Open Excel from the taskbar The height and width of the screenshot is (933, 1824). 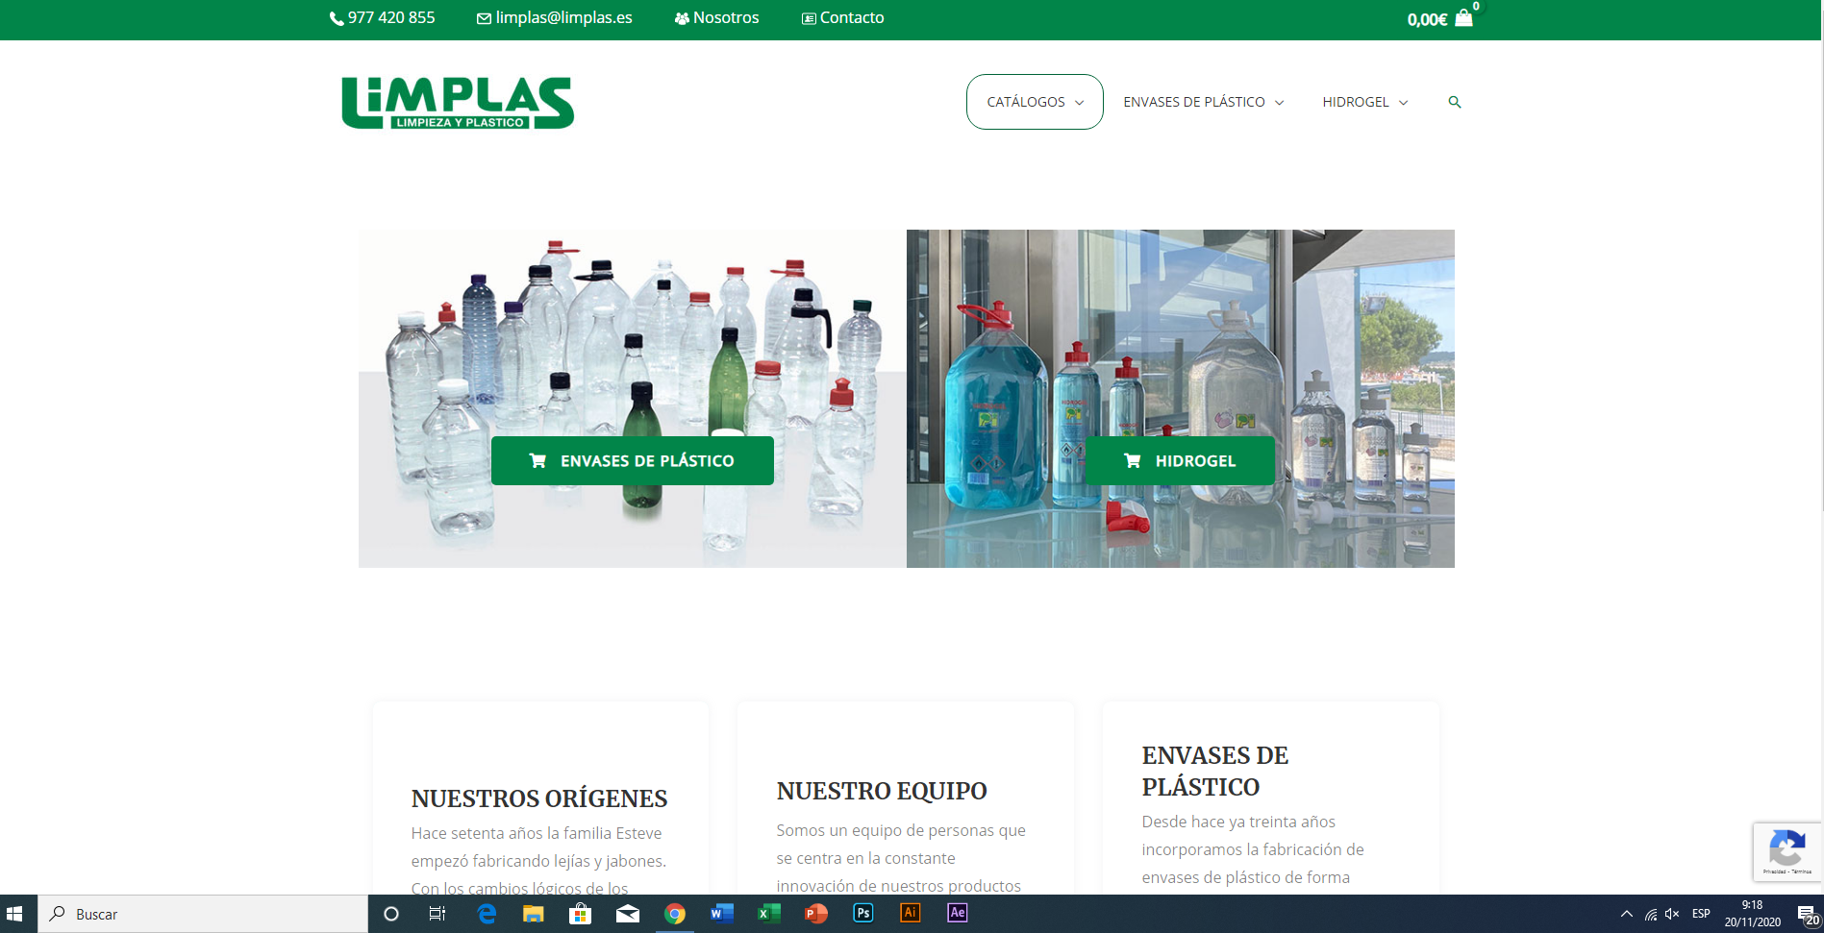click(x=768, y=913)
